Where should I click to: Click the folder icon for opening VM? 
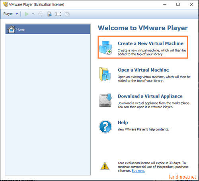[105, 74]
